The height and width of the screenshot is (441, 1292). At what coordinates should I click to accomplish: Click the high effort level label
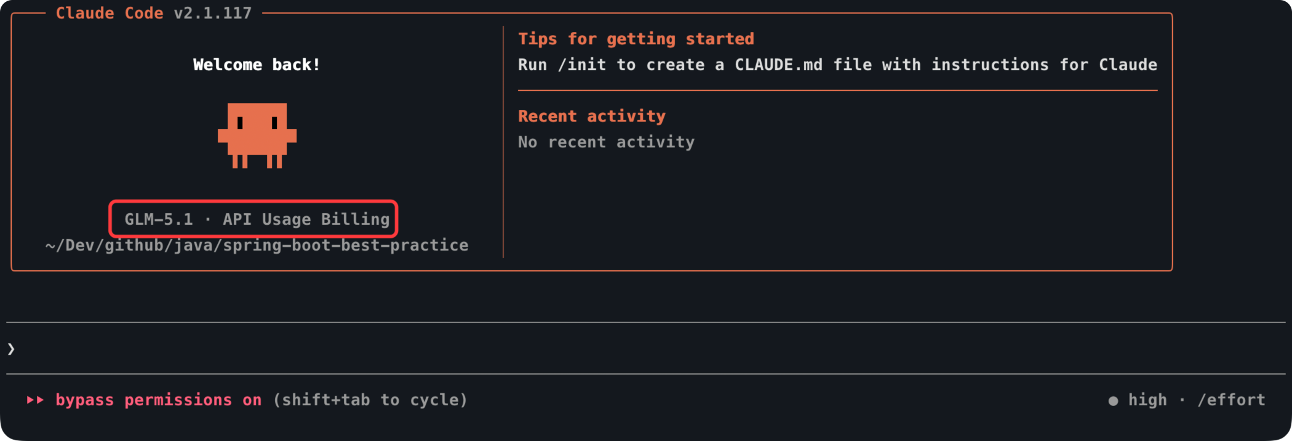click(1147, 400)
